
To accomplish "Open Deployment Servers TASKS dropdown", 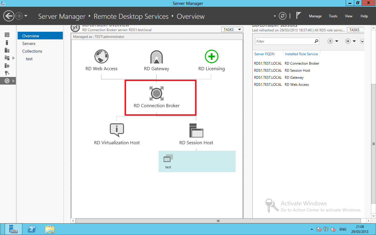I will tap(355, 30).
